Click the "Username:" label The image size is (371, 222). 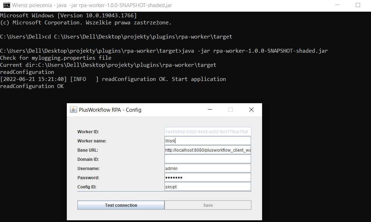click(88, 169)
